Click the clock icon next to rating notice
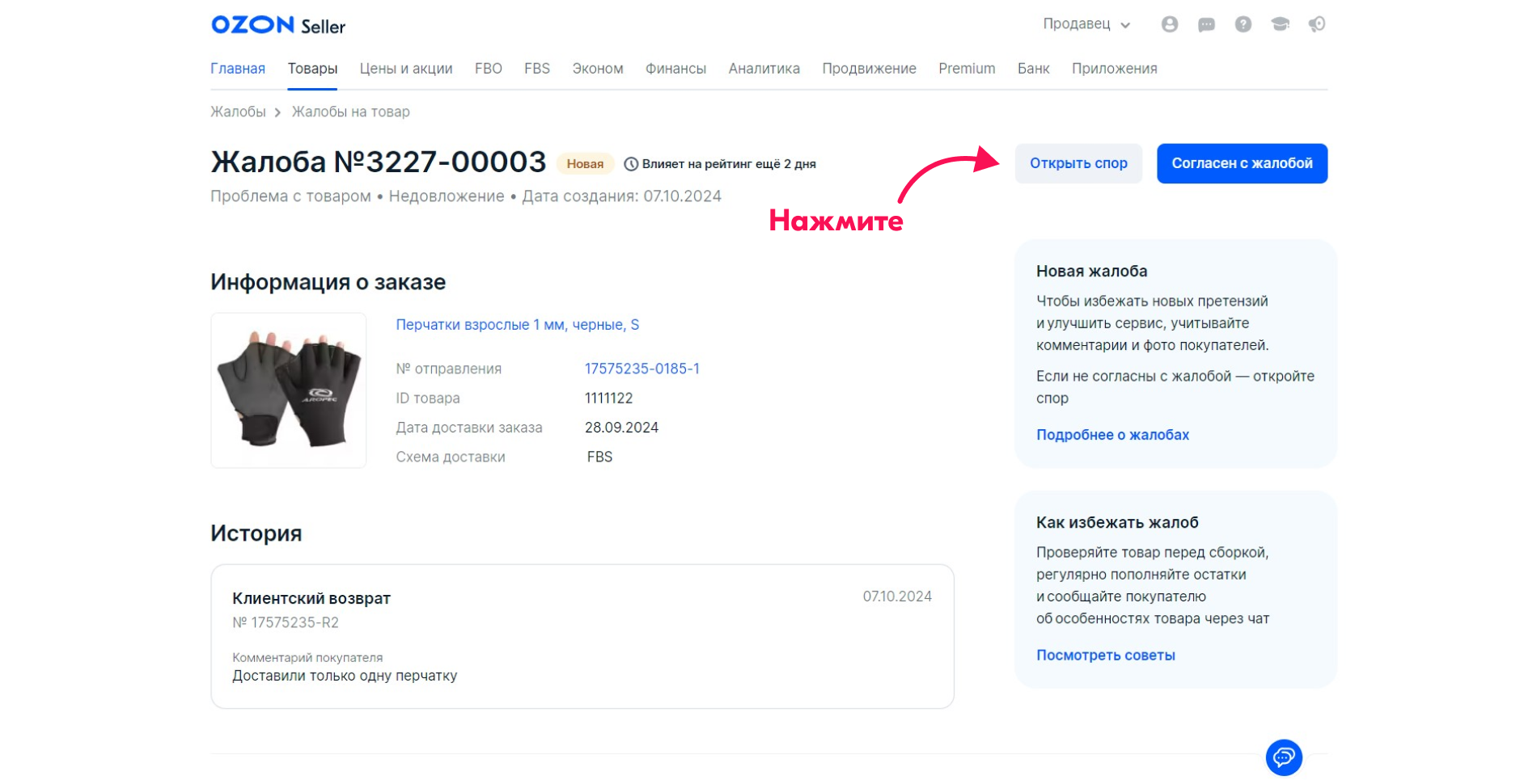Image resolution: width=1537 pixels, height=780 pixels. (631, 164)
